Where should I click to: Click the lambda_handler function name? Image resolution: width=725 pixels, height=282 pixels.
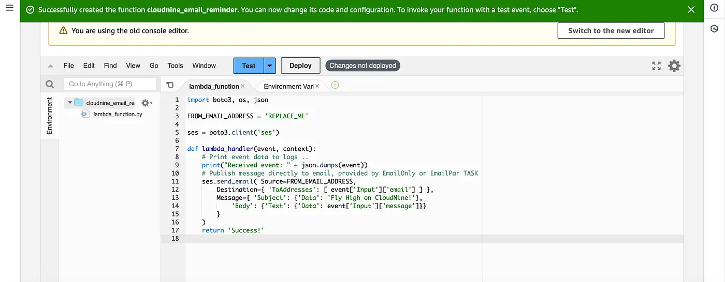click(228, 149)
